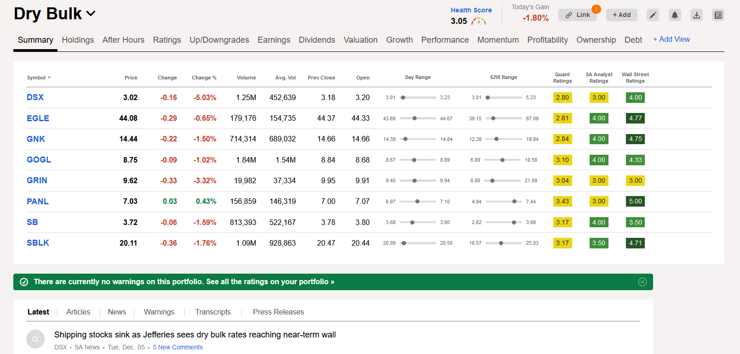Open the DSX symbol link
740x354 pixels.
point(35,97)
